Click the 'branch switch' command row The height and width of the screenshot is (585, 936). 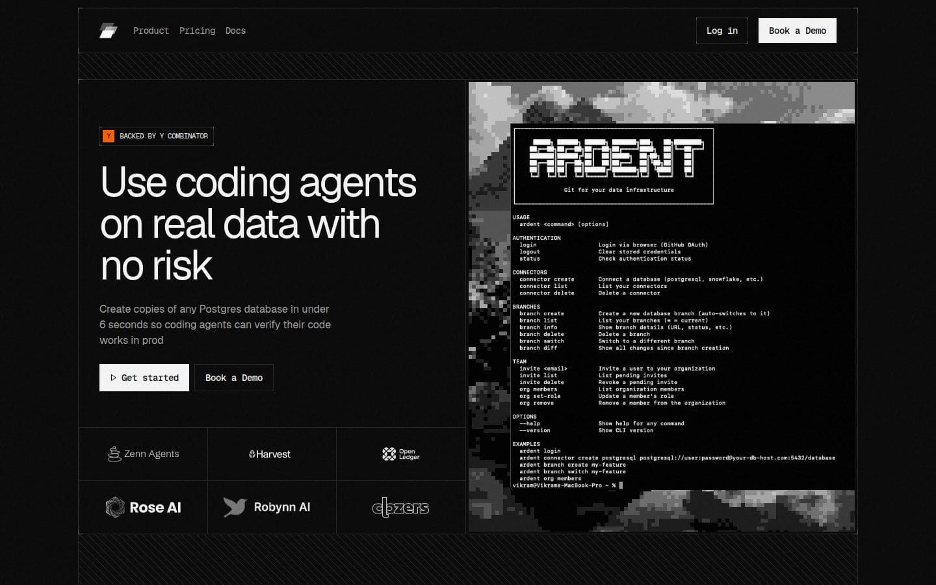click(x=606, y=341)
